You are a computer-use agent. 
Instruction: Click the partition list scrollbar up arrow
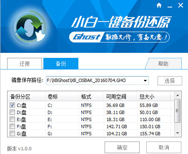178,95
